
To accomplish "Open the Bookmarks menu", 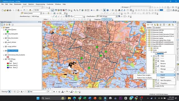I will pos(18,4).
